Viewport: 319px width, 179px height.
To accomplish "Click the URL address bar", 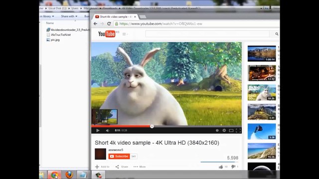I will pyautogui.click(x=196, y=24).
